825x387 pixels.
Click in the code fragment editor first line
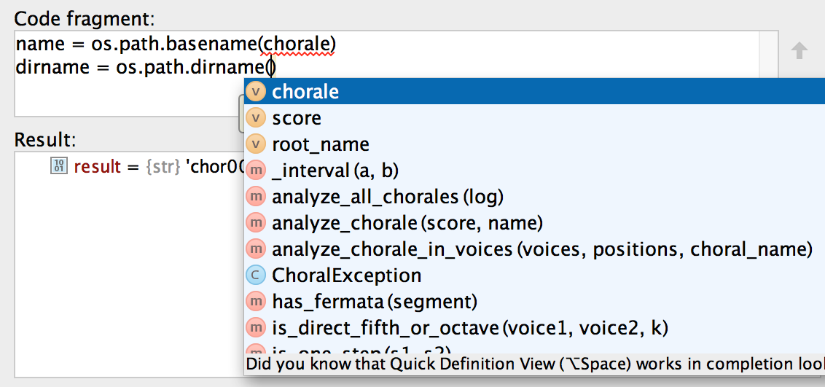point(175,45)
